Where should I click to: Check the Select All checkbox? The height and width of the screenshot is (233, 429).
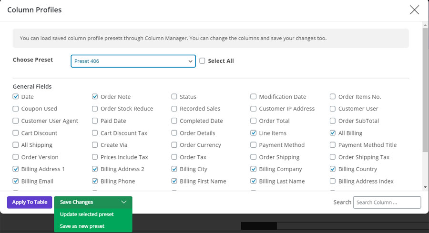coord(203,61)
